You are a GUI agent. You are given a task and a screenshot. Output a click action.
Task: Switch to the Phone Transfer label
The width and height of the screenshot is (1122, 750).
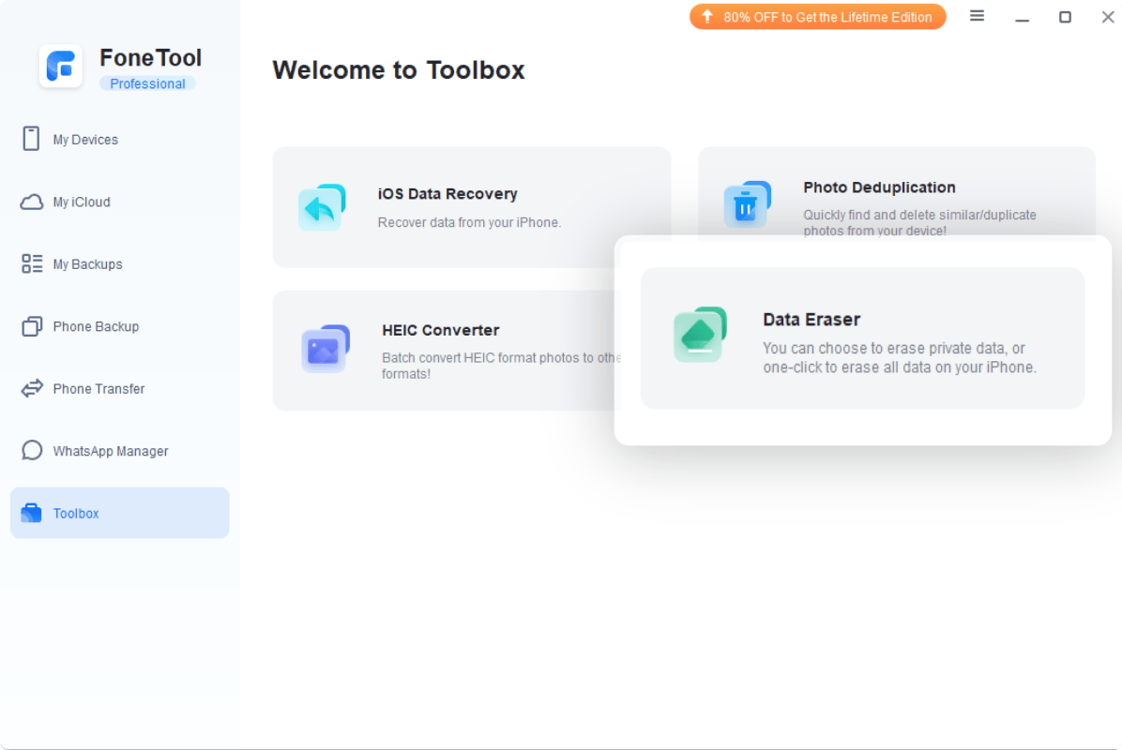tap(99, 389)
